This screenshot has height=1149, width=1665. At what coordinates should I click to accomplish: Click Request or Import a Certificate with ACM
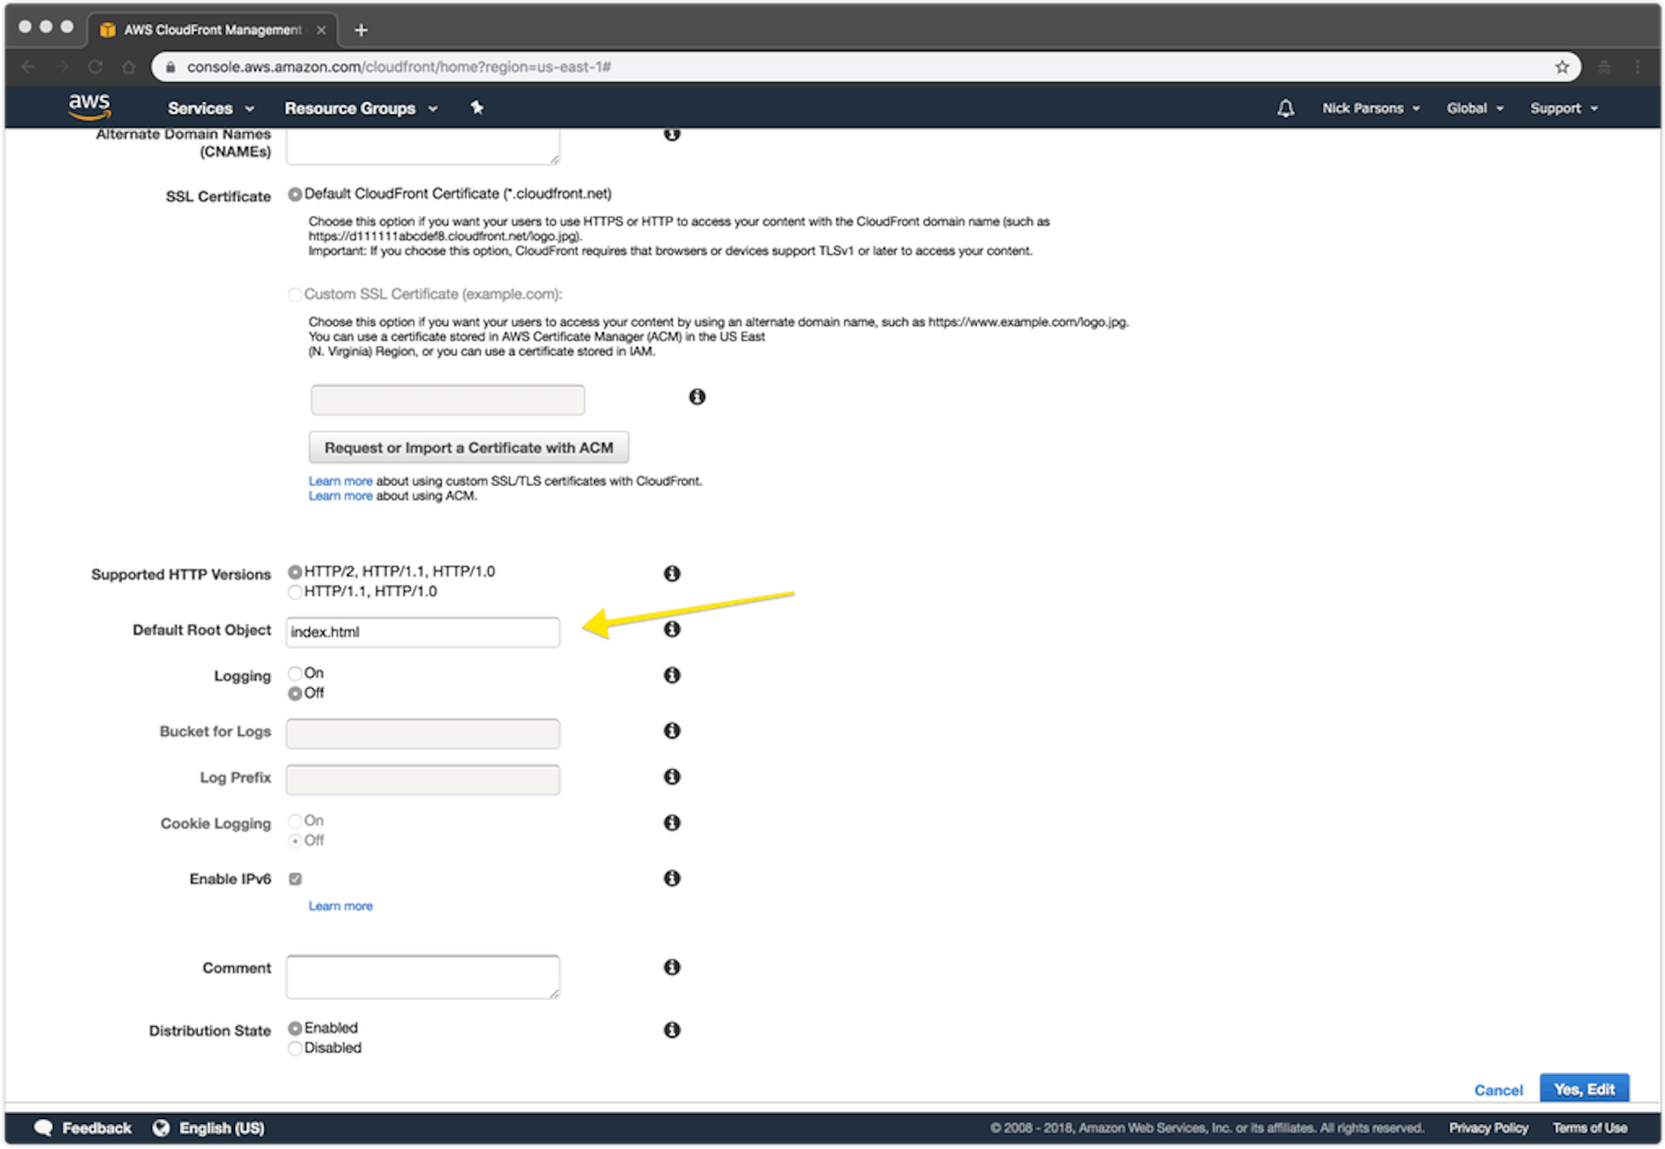(x=468, y=448)
